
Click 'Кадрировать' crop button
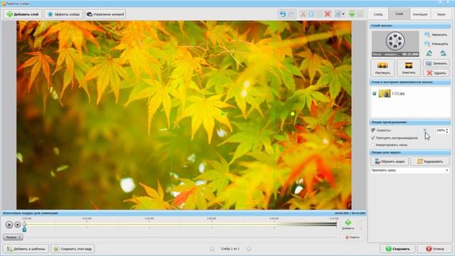click(x=430, y=161)
